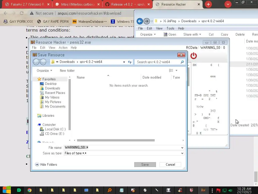Create a New folder in the Save dialog
This screenshot has height=194, width=258.
[x=67, y=71]
